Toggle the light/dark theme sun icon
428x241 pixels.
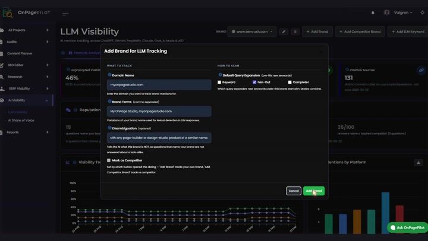coord(422,12)
